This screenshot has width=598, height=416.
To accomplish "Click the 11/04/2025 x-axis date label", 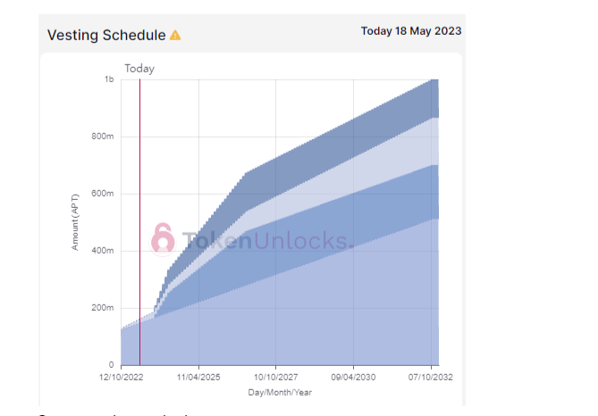I will (x=198, y=377).
